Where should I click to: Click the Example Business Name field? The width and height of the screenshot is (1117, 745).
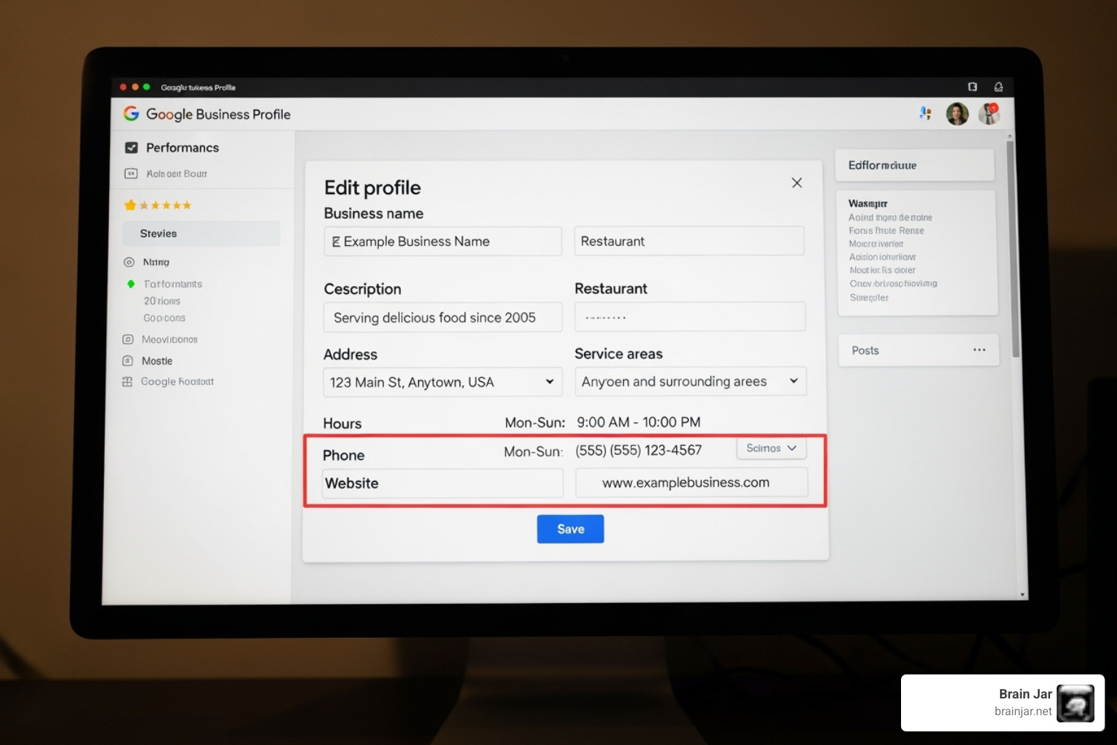tap(442, 242)
